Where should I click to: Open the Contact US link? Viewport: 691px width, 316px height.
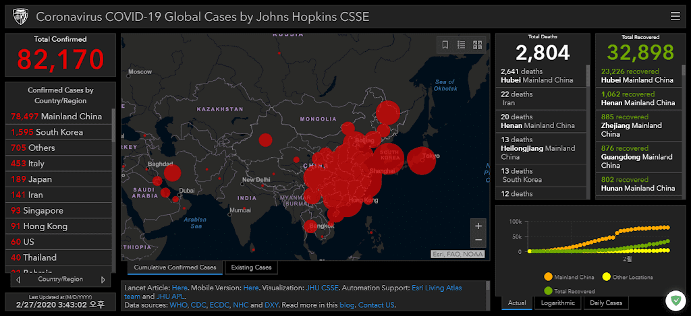(x=377, y=305)
